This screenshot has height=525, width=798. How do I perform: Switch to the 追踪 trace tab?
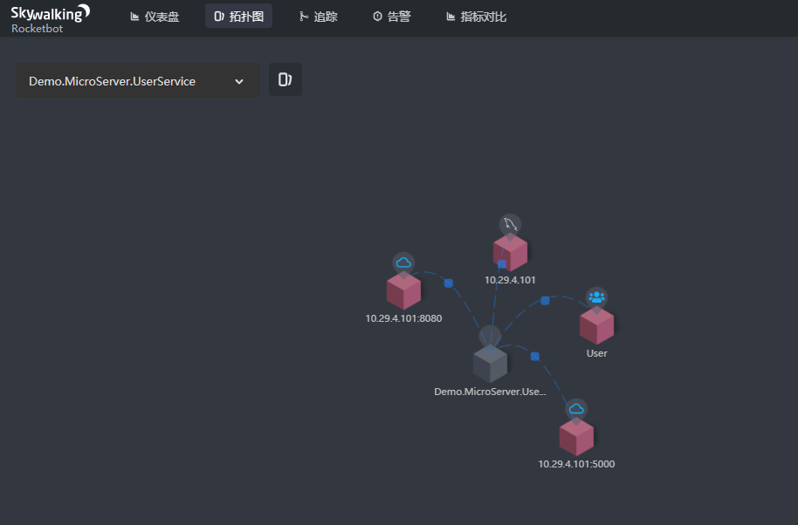pos(318,15)
